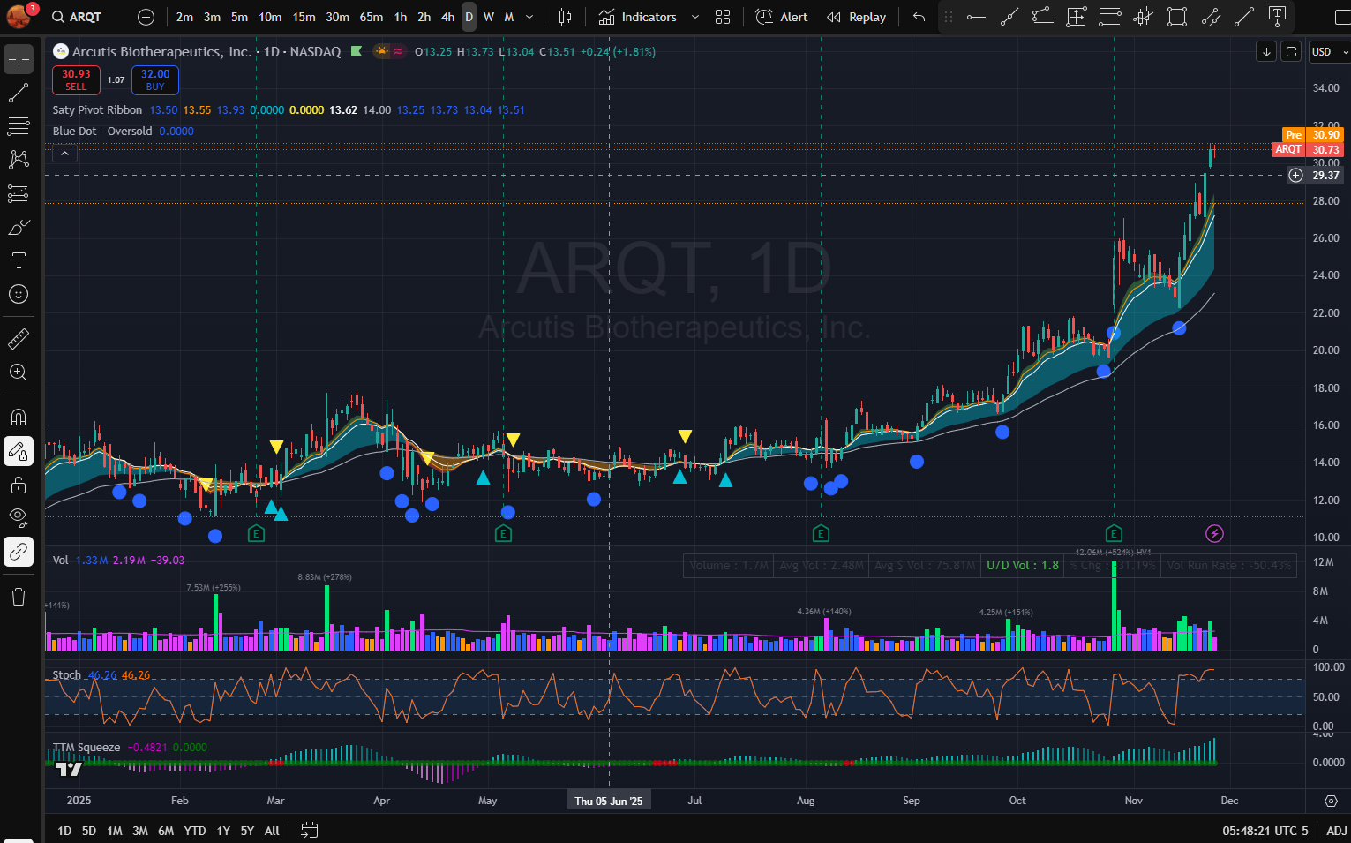This screenshot has height=843, width=1351.
Task: Open the Fibonacci tools group
Action: coord(19,126)
